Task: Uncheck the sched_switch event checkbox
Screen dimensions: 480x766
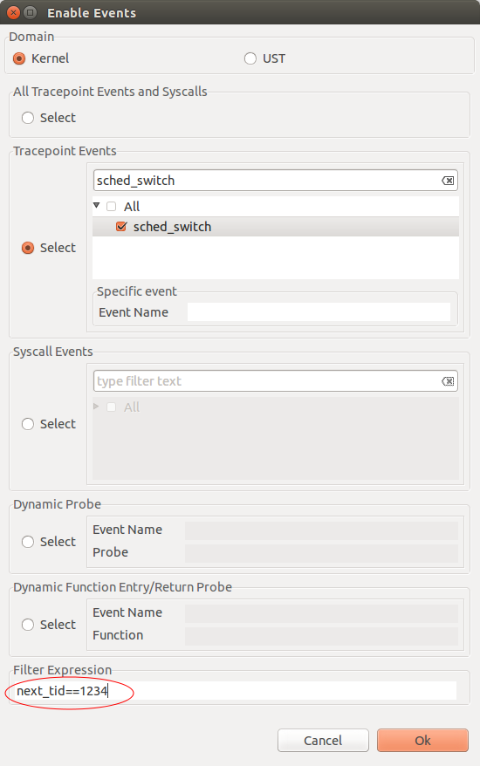Action: click(121, 227)
